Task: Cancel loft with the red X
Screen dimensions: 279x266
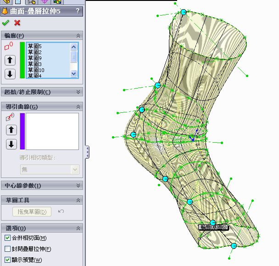Action: coord(17,23)
